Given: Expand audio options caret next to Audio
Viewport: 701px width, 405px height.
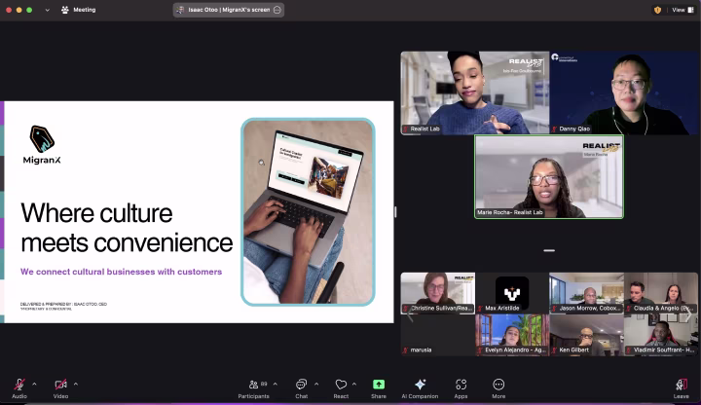Looking at the screenshot, I should coord(34,384).
